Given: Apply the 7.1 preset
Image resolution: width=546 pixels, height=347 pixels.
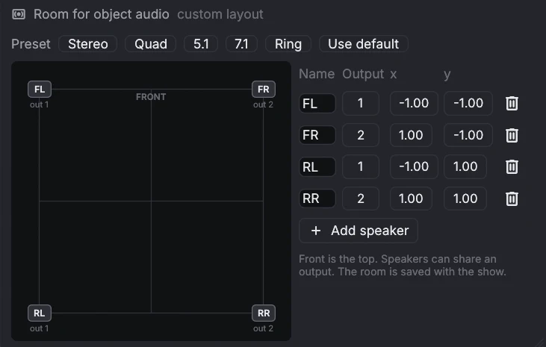Looking at the screenshot, I should 241,44.
